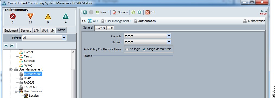This screenshot has width=275, height=98.
Task: Open Options from the toolbar
Action: pos(120,12)
